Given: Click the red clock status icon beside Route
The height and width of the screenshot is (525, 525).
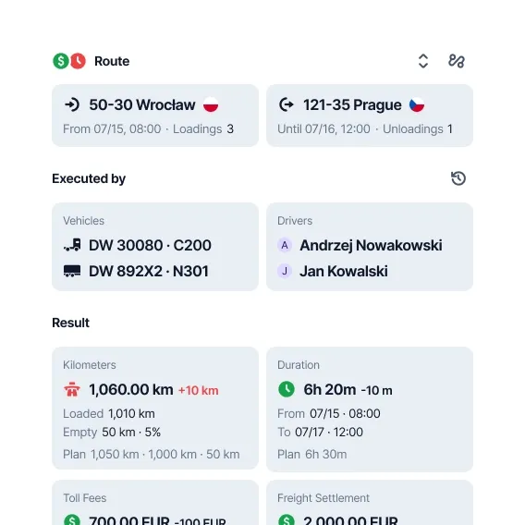Looking at the screenshot, I should point(78,61).
